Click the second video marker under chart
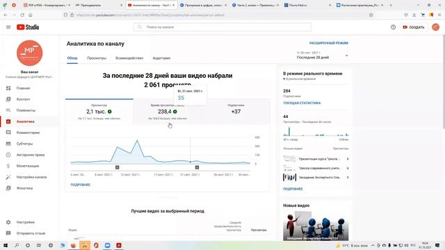 coord(197,167)
